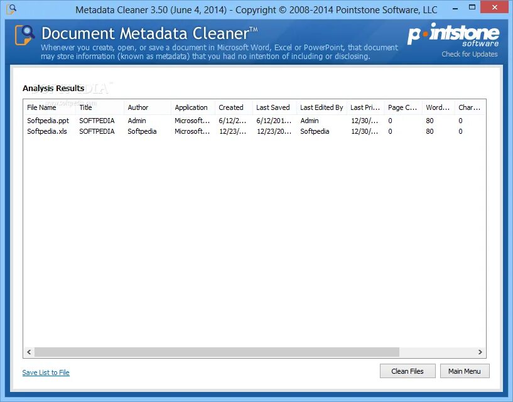This screenshot has height=402, width=513.
Task: Click the SOFTPEDIA title of Softpedia.xls
Action: tap(97, 131)
